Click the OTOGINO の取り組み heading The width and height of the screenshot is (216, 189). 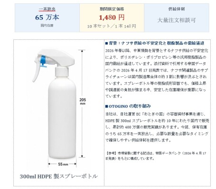pyautogui.click(x=130, y=106)
